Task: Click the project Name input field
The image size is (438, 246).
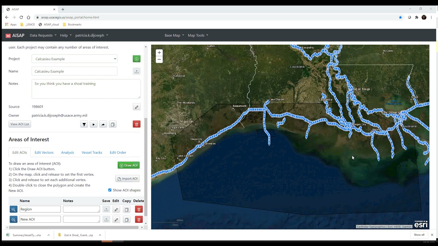Action: tap(74, 71)
